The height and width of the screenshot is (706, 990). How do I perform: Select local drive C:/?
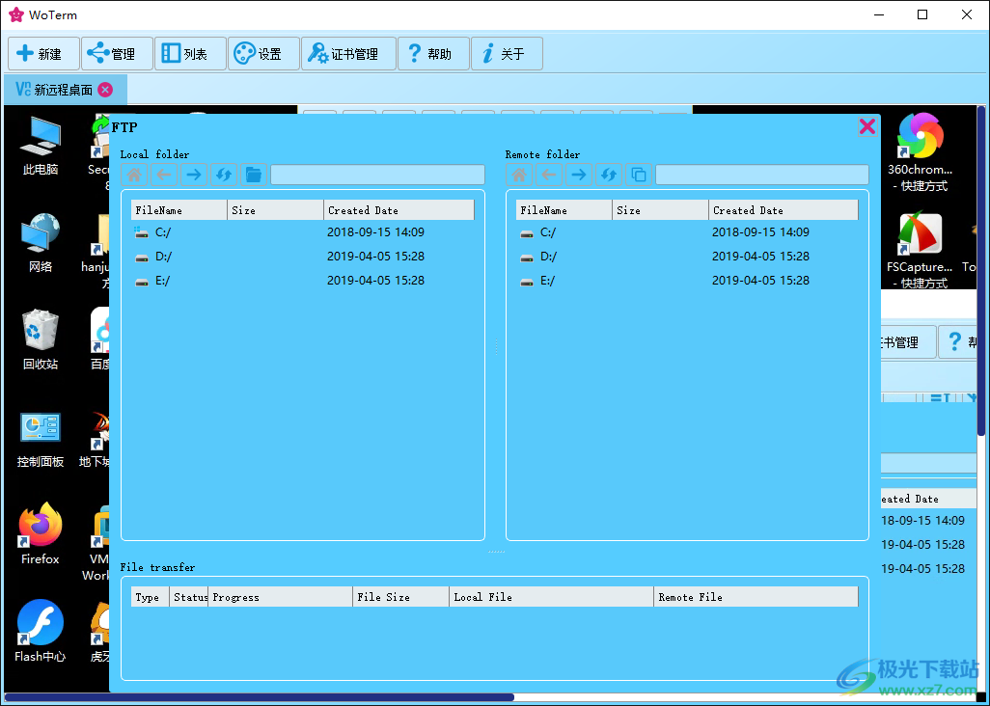pos(302,232)
